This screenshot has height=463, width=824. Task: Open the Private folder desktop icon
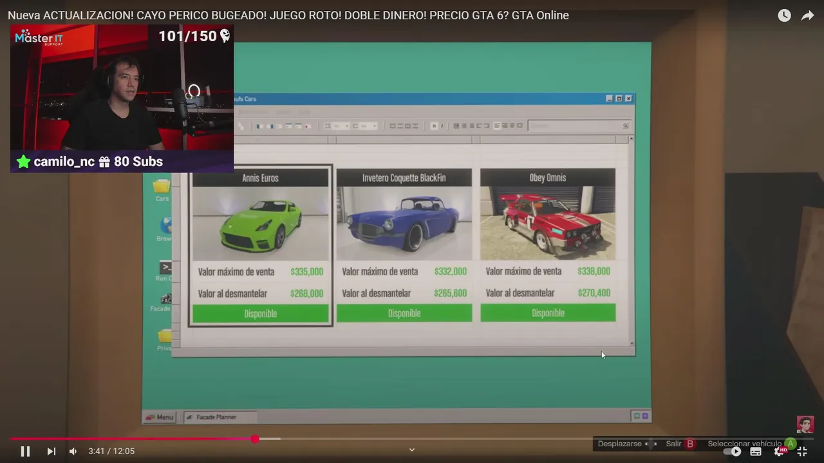(165, 340)
